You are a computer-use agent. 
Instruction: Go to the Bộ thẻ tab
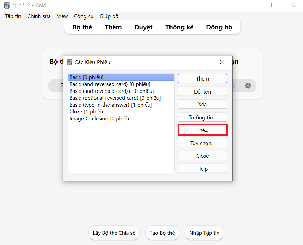(82, 27)
